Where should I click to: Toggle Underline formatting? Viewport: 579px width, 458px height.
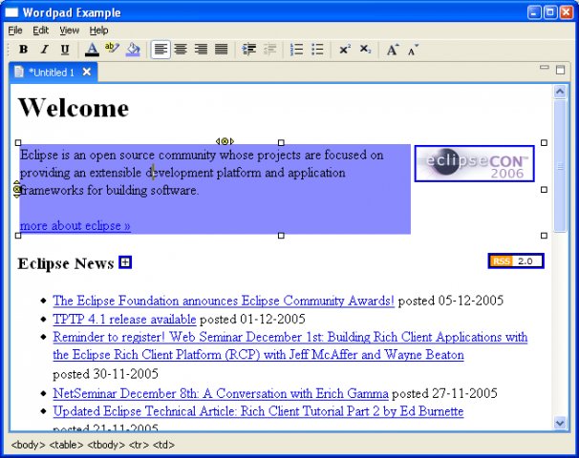(65, 49)
